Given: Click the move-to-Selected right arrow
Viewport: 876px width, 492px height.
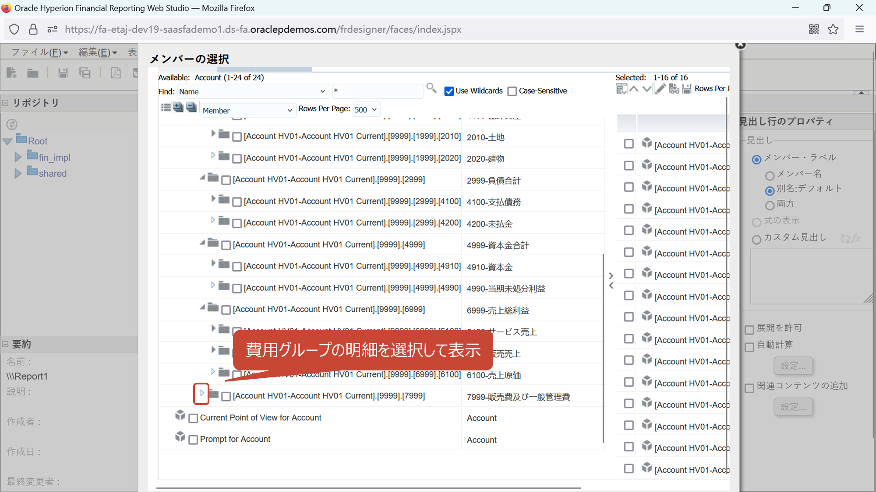Looking at the screenshot, I should (x=611, y=276).
